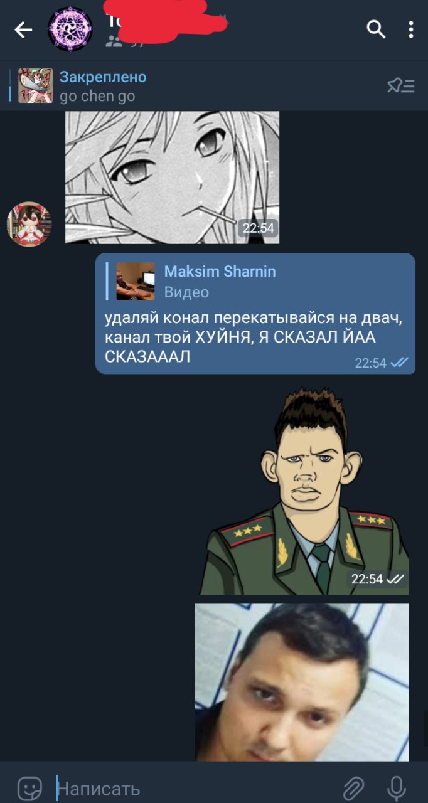Open the group's purple avatar
Viewport: 428px width, 803px height.
pyautogui.click(x=70, y=29)
